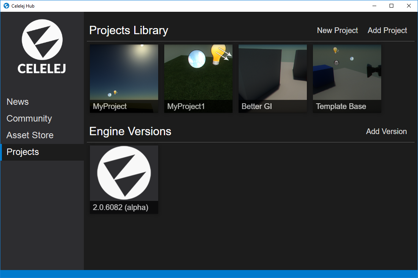Select the Projects tab in the sidebar
The height and width of the screenshot is (278, 418).
[22, 152]
